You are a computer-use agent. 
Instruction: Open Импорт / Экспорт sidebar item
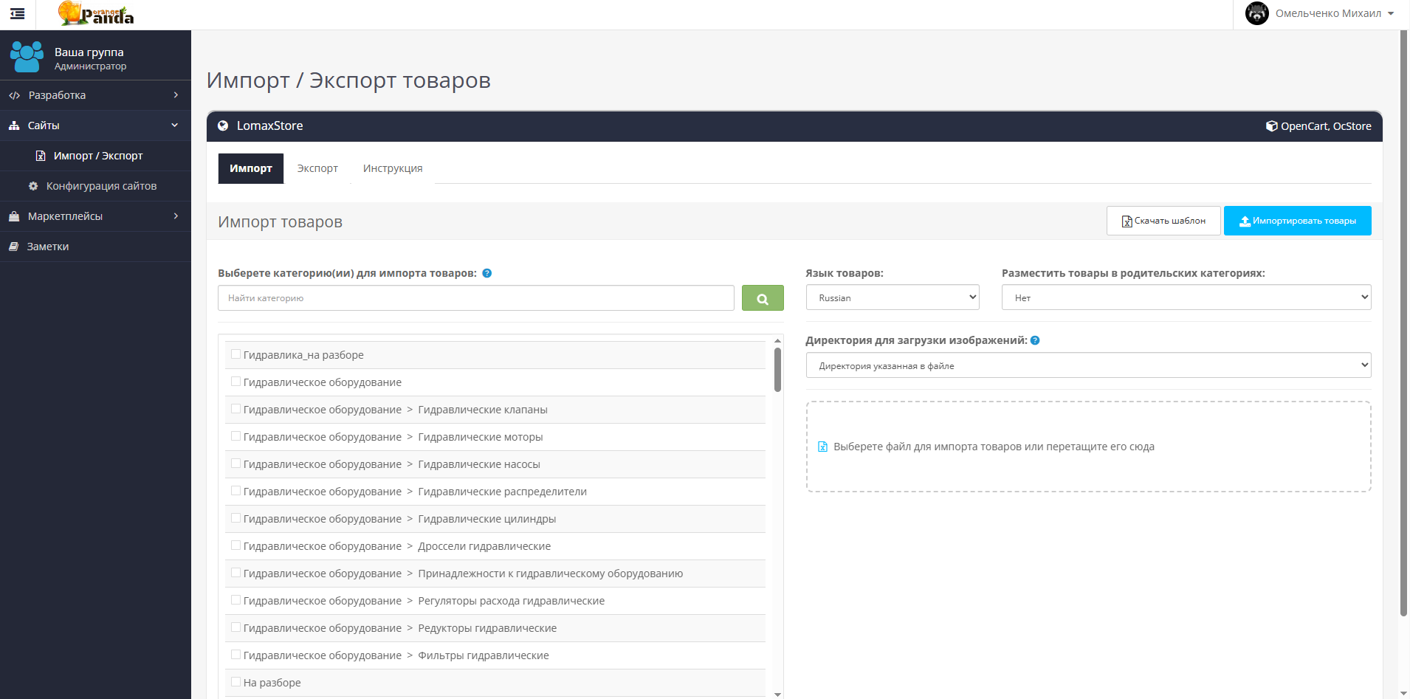point(95,156)
